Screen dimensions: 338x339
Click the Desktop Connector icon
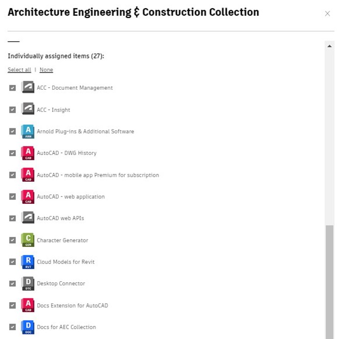tap(28, 284)
